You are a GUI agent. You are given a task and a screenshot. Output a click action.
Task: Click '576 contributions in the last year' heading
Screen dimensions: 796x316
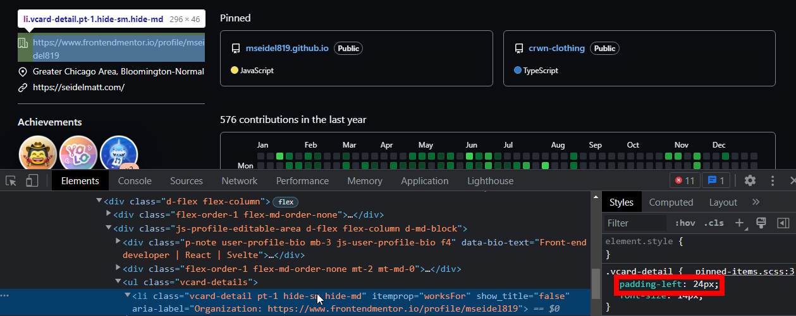293,119
